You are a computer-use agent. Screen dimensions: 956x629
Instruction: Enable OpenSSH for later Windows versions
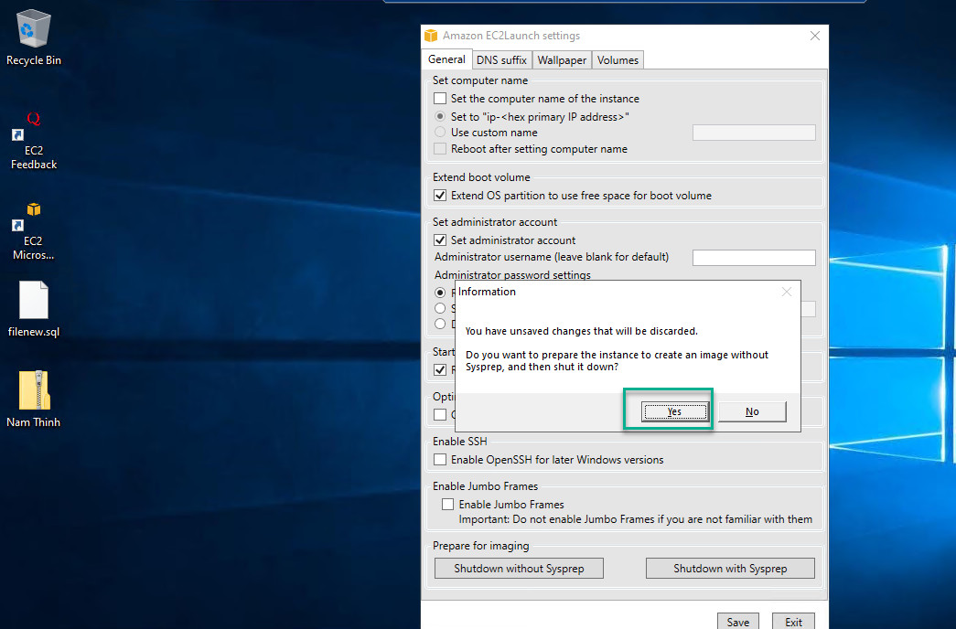[x=440, y=460]
